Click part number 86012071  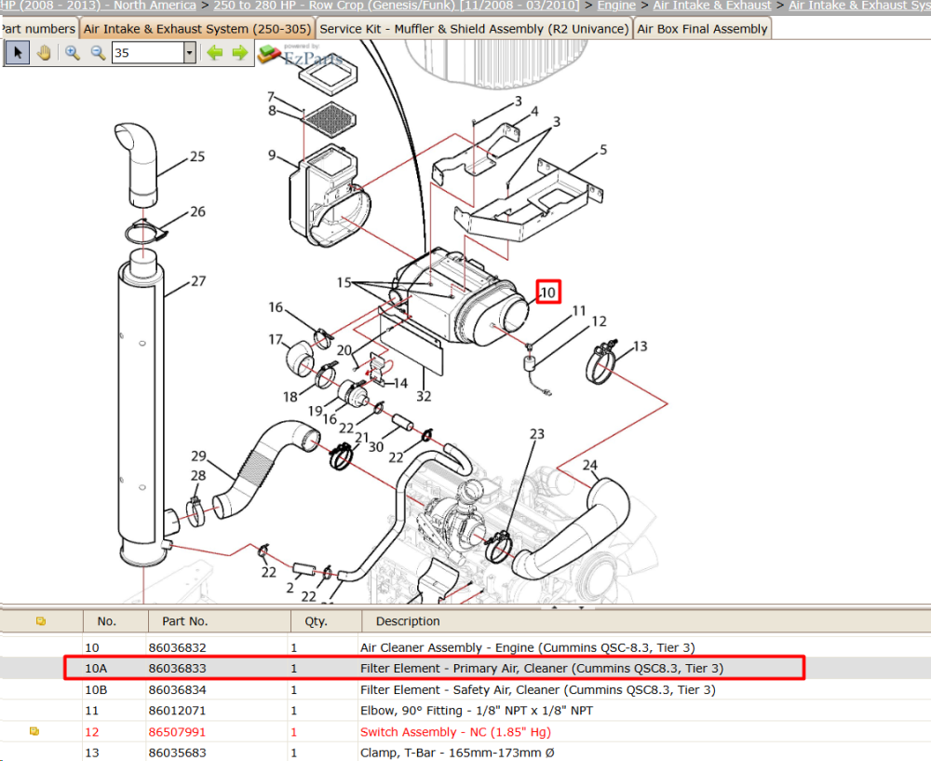coord(178,711)
